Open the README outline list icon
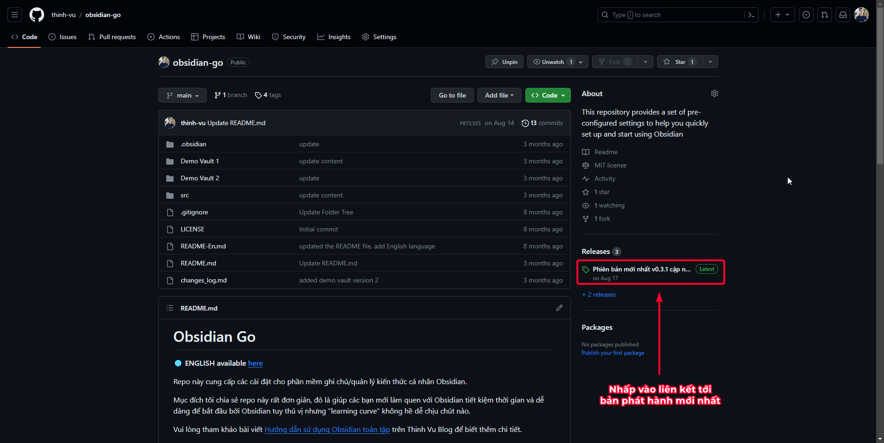 tap(170, 308)
